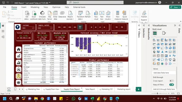This screenshot has height=102, width=182.
Task: Switch to Report view in left sidebar
Action: 3,26
